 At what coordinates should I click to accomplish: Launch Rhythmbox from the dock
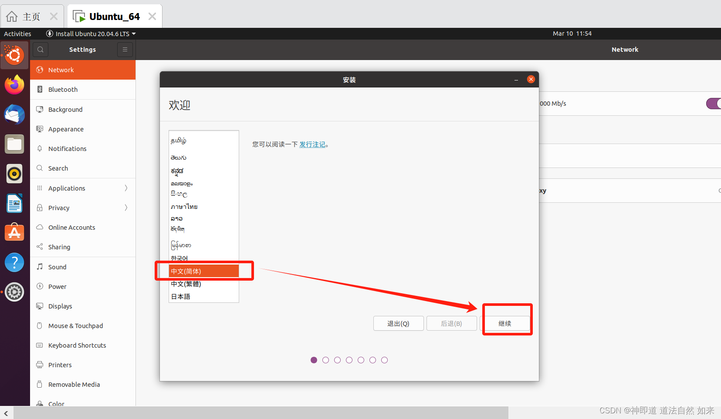14,174
